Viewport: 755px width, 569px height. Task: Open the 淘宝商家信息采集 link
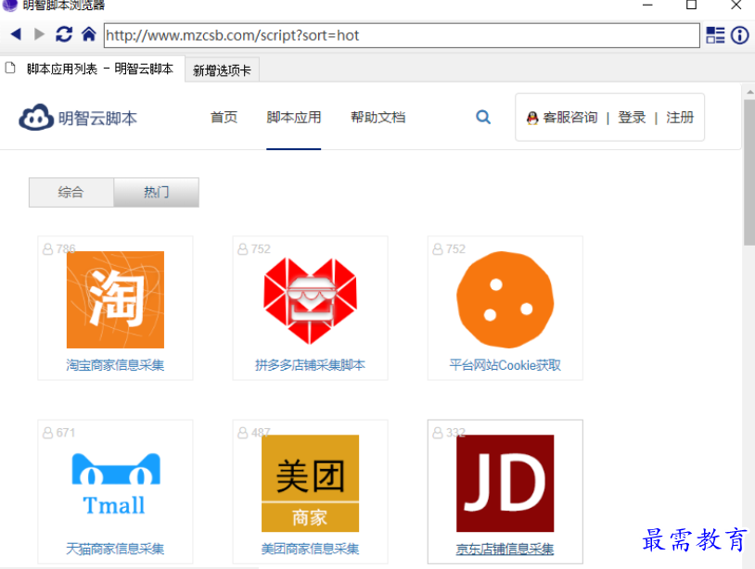click(x=115, y=365)
